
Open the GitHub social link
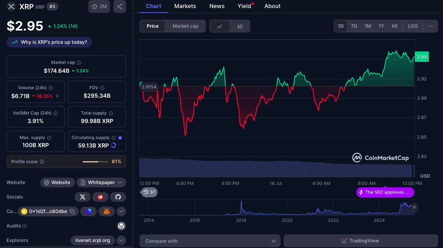(118, 197)
